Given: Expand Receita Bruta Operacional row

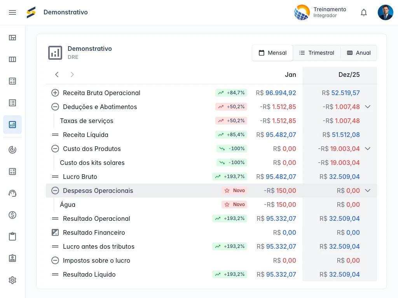Looking at the screenshot, I should [55, 93].
